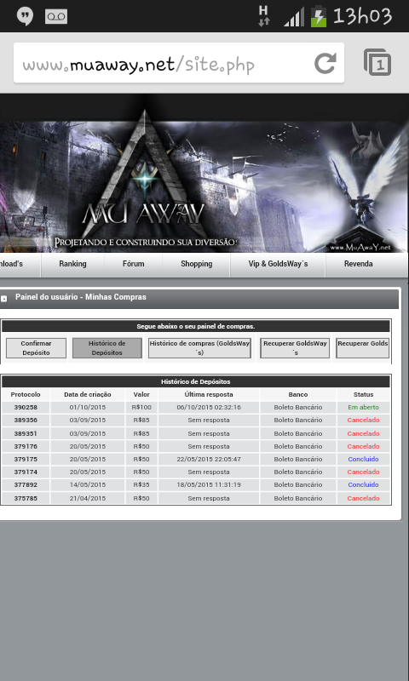This screenshot has height=681, width=409.
Task: Select protocol number 389351
Action: click(26, 433)
